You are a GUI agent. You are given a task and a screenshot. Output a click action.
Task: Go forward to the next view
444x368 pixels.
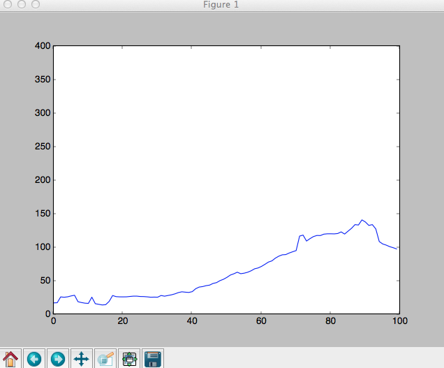click(x=58, y=358)
